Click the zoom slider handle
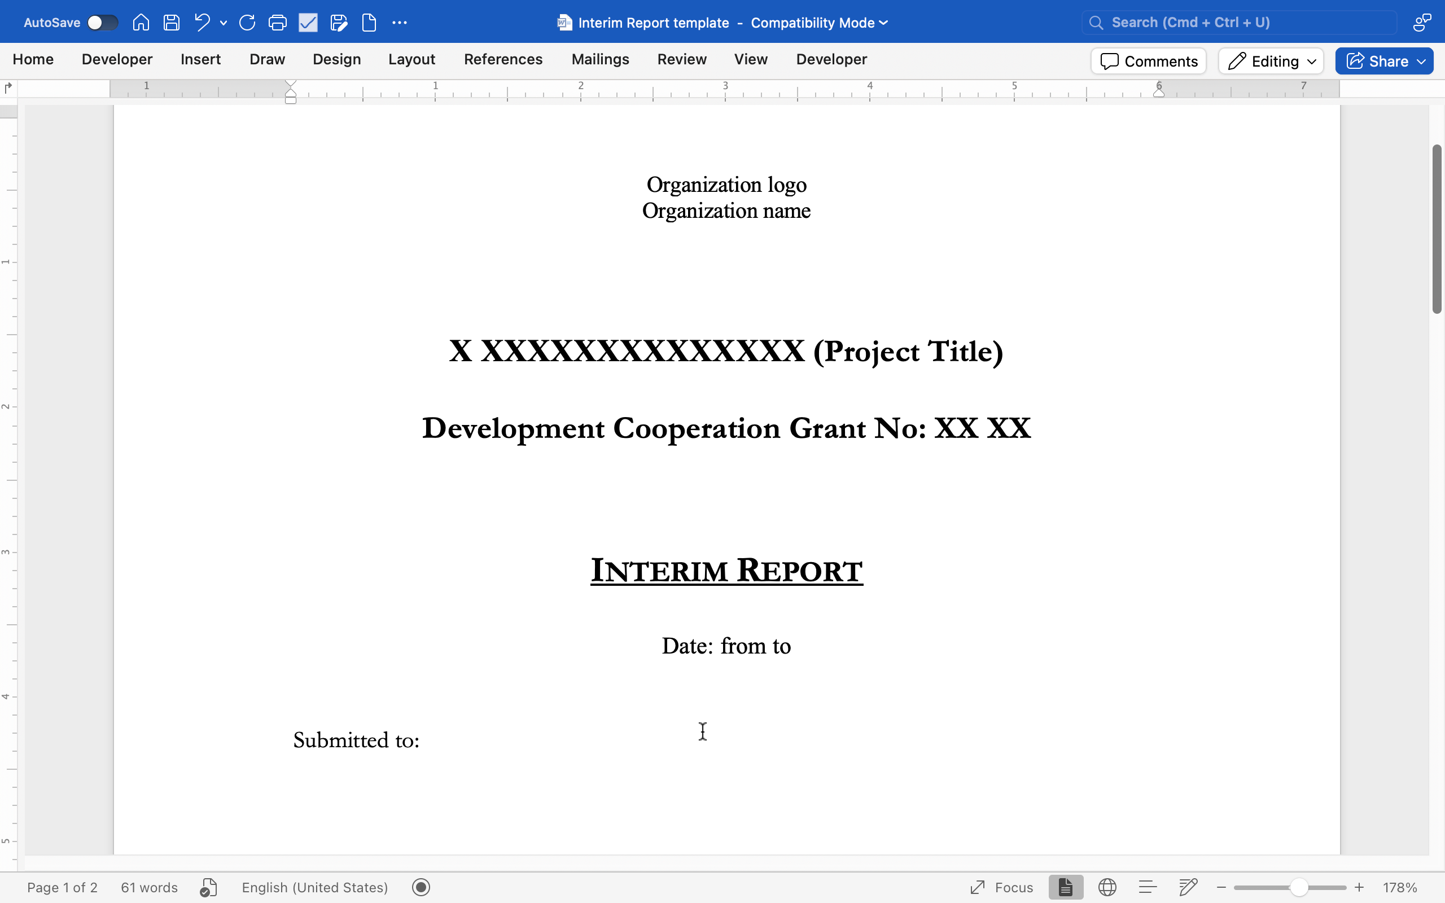The height and width of the screenshot is (903, 1445). (1299, 887)
